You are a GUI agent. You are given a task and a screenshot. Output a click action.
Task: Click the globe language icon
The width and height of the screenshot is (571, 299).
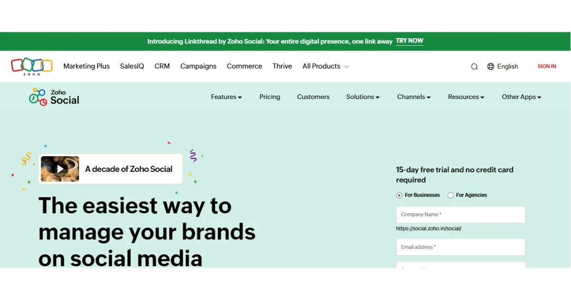pos(491,67)
